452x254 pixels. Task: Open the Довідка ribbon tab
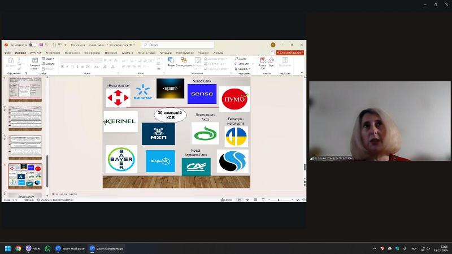pos(218,52)
